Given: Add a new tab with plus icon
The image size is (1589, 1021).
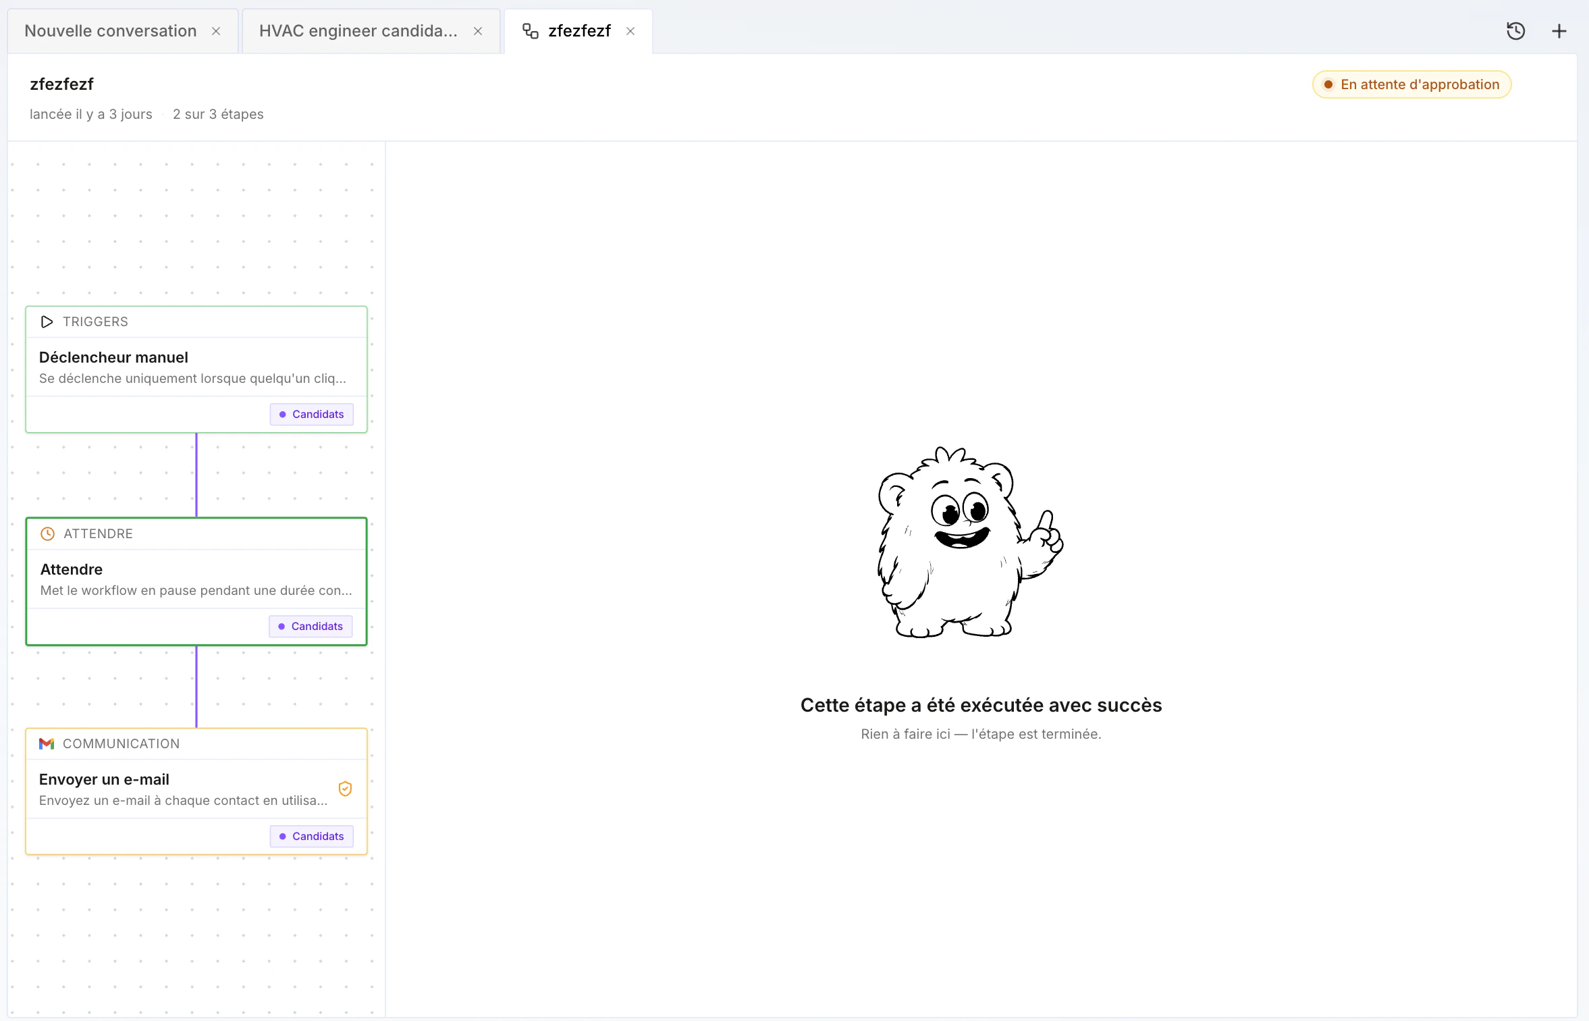Looking at the screenshot, I should (x=1559, y=31).
